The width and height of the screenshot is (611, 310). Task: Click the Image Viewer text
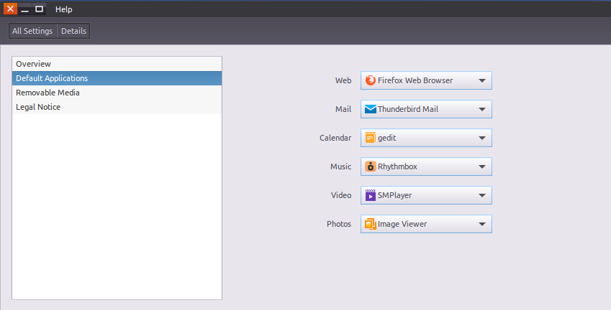tap(402, 224)
